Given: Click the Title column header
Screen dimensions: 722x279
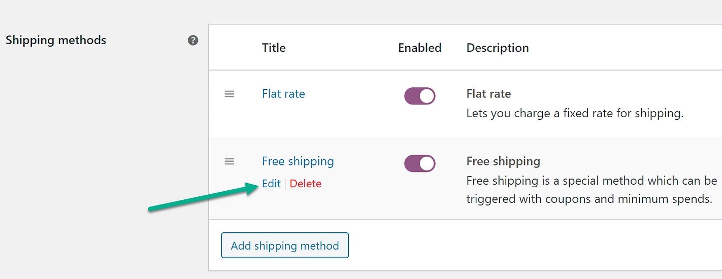Looking at the screenshot, I should [274, 48].
